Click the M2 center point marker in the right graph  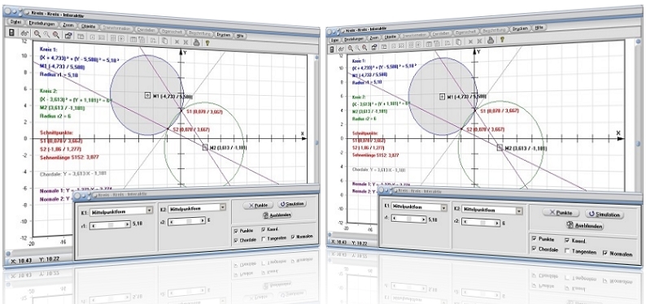[500, 147]
